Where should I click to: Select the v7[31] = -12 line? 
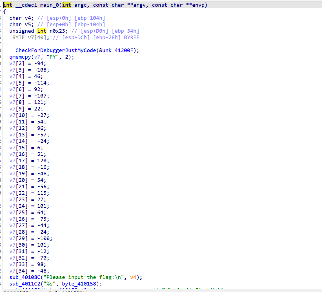click(29, 251)
